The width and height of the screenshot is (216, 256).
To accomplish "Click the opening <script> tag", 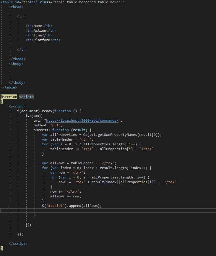I will point(17,106).
